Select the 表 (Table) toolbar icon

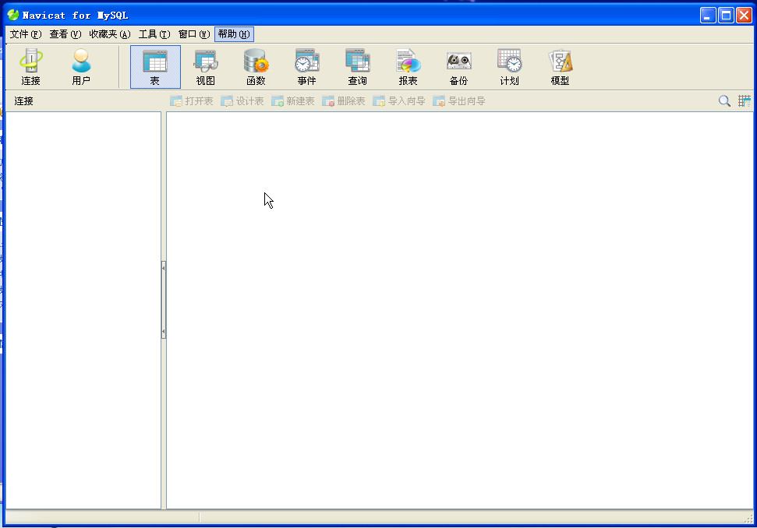click(x=155, y=67)
